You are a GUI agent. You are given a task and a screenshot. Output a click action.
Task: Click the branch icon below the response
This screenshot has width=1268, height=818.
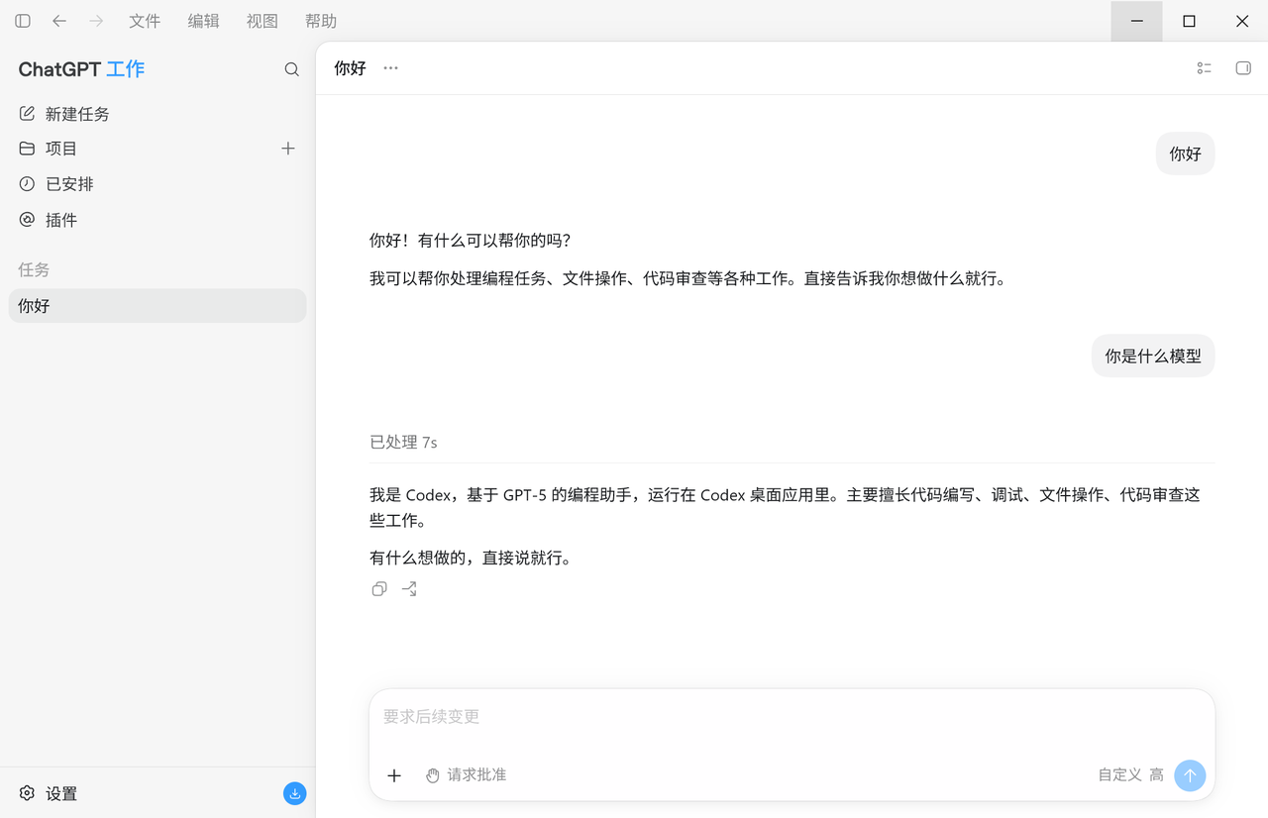pyautogui.click(x=409, y=589)
